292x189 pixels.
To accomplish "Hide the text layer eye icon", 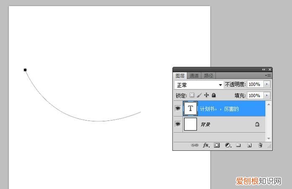I will pos(178,108).
